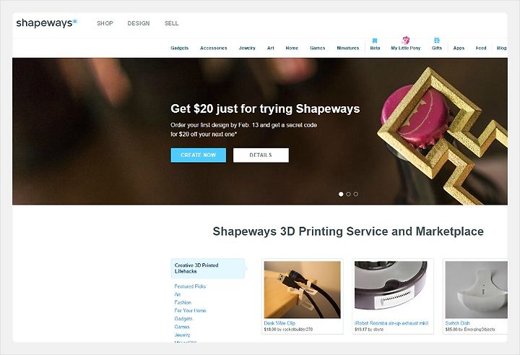
Task: Open the Switch Dish product image
Action: 476,290
